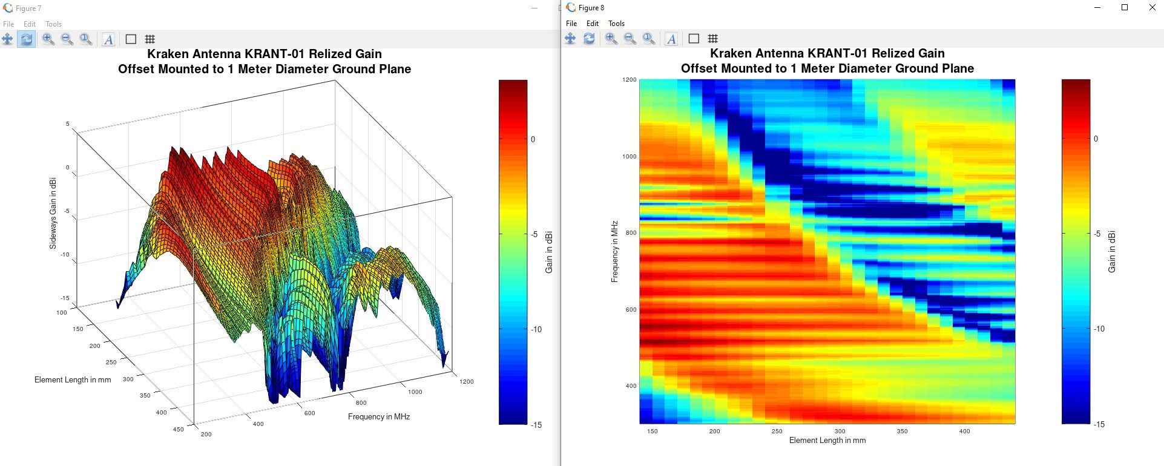Click the active Rotate tool in Figure 7
1164x466 pixels.
(x=27, y=39)
